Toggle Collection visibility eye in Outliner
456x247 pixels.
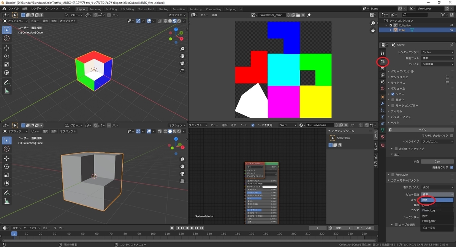coord(452,25)
